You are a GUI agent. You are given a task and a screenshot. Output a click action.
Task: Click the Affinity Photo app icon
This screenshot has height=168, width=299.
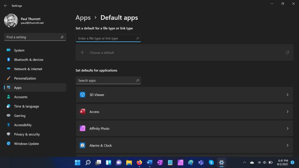[82, 129]
